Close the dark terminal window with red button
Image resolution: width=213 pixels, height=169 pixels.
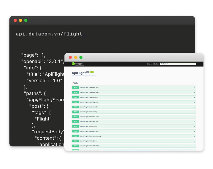pyautogui.click(x=15, y=20)
